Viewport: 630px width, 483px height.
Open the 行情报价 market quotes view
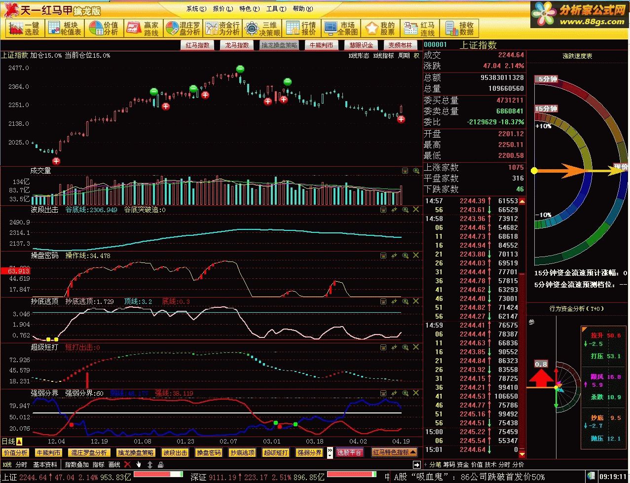pyautogui.click(x=302, y=29)
